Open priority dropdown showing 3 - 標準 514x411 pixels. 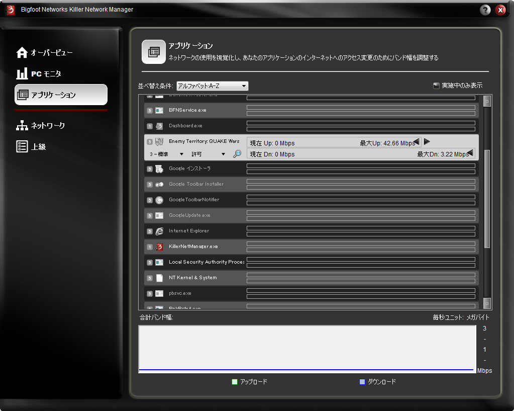[x=166, y=154]
